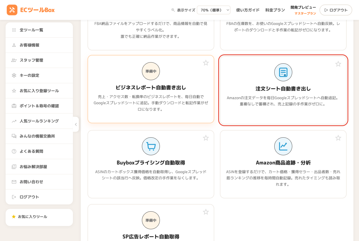Collapse the sidebar with the chevron handle
Image resolution: width=359 pixels, height=241 pixels.
pyautogui.click(x=76, y=124)
